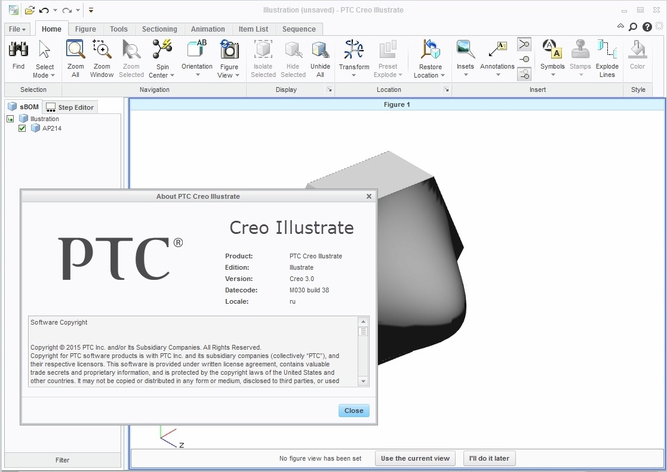The width and height of the screenshot is (667, 472).
Task: Switch to the Animation ribbon tab
Action: [208, 29]
